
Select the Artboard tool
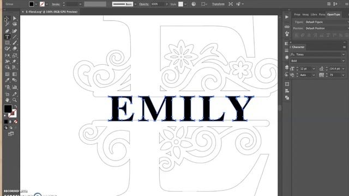7,94
